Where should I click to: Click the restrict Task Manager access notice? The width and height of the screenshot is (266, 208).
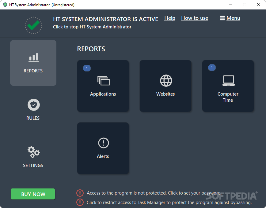click(169, 203)
